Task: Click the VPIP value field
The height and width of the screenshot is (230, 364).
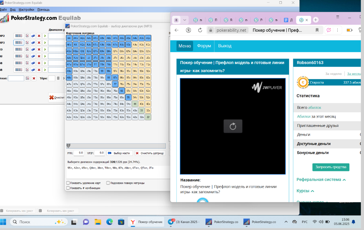Action: (99, 153)
